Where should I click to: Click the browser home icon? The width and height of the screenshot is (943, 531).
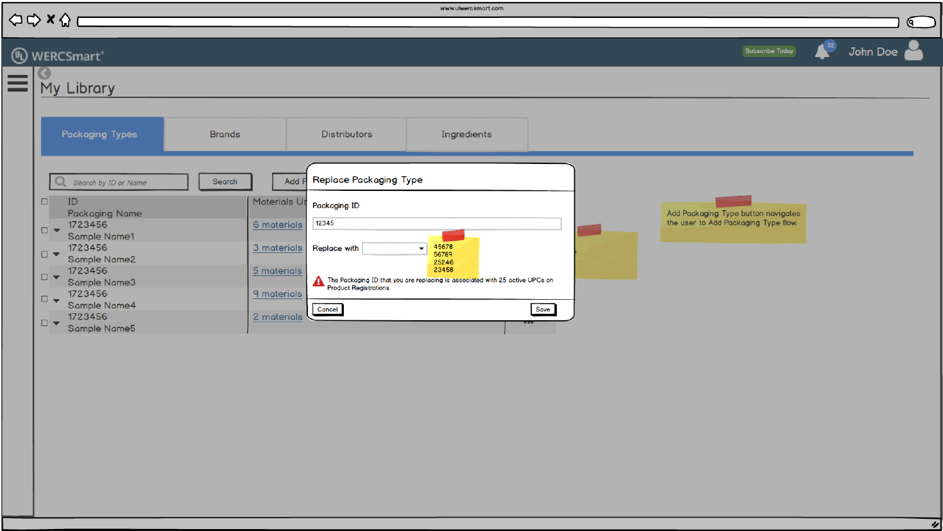65,20
